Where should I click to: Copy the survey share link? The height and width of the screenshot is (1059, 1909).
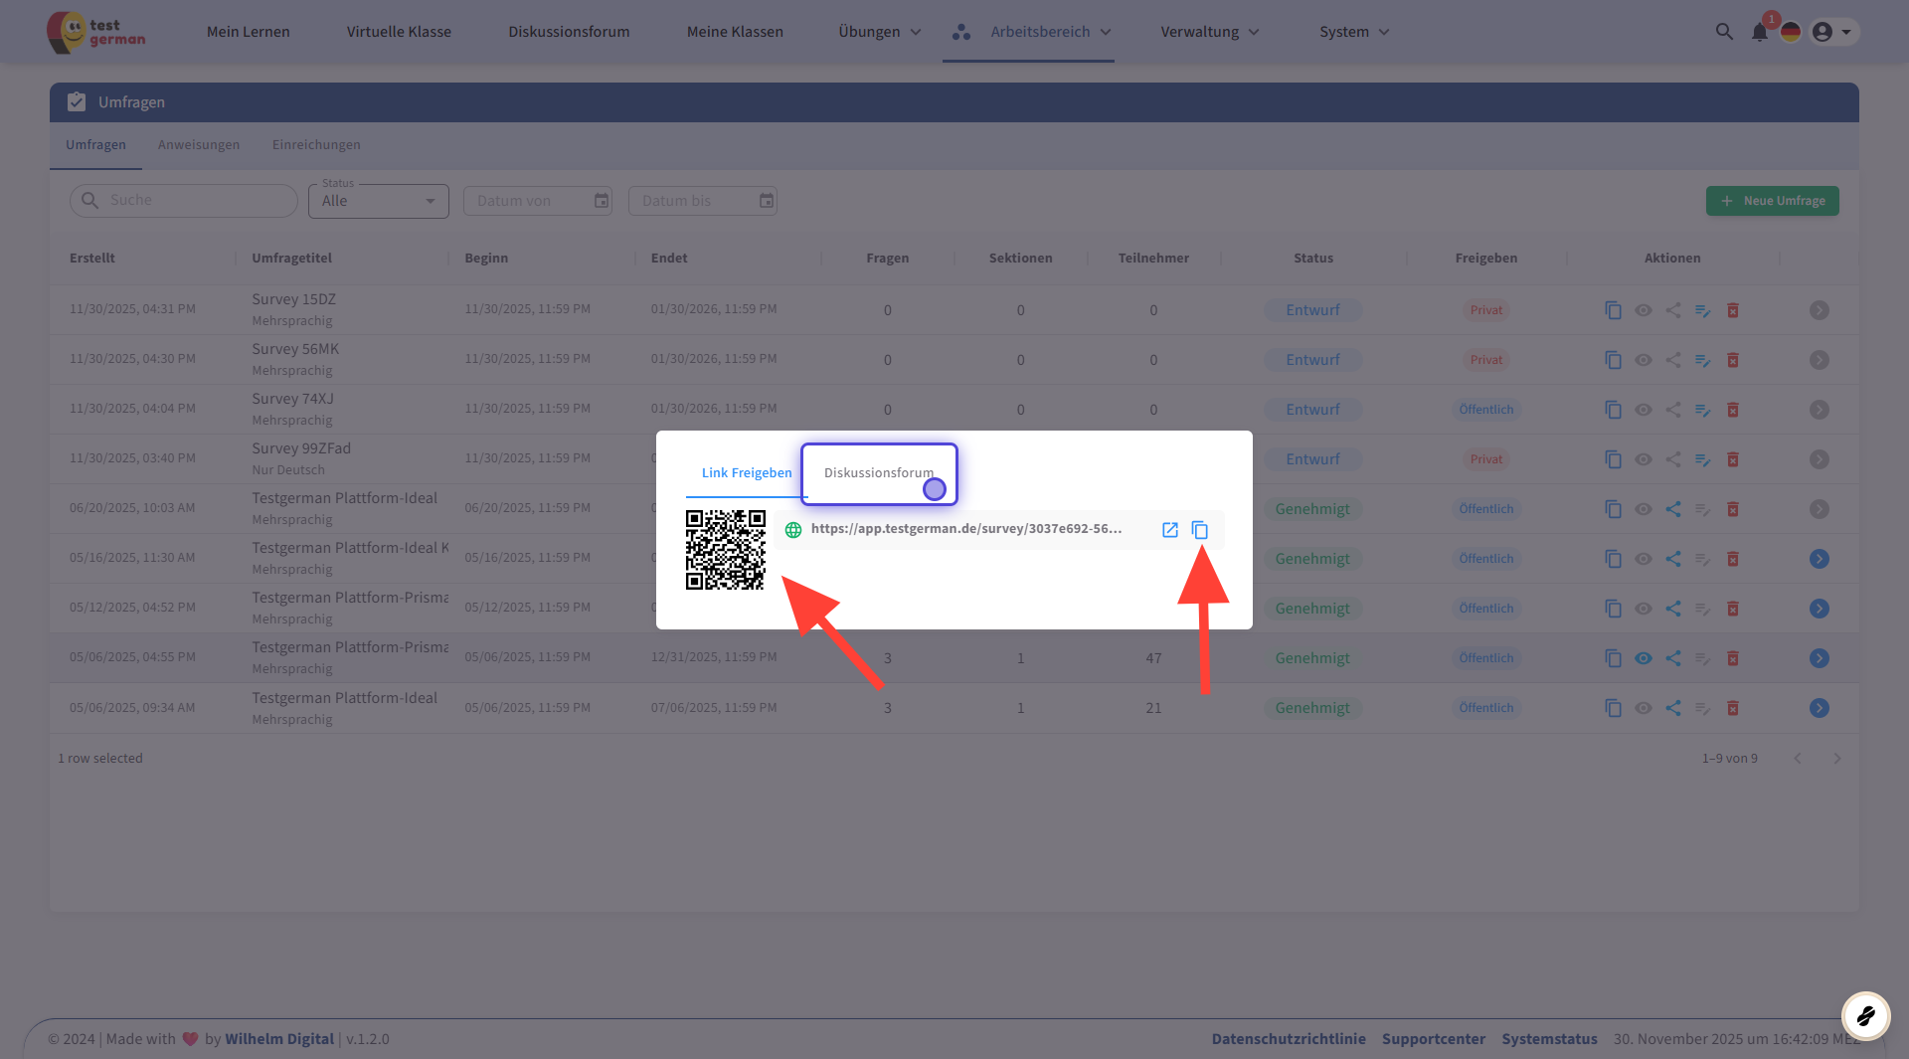[1200, 530]
